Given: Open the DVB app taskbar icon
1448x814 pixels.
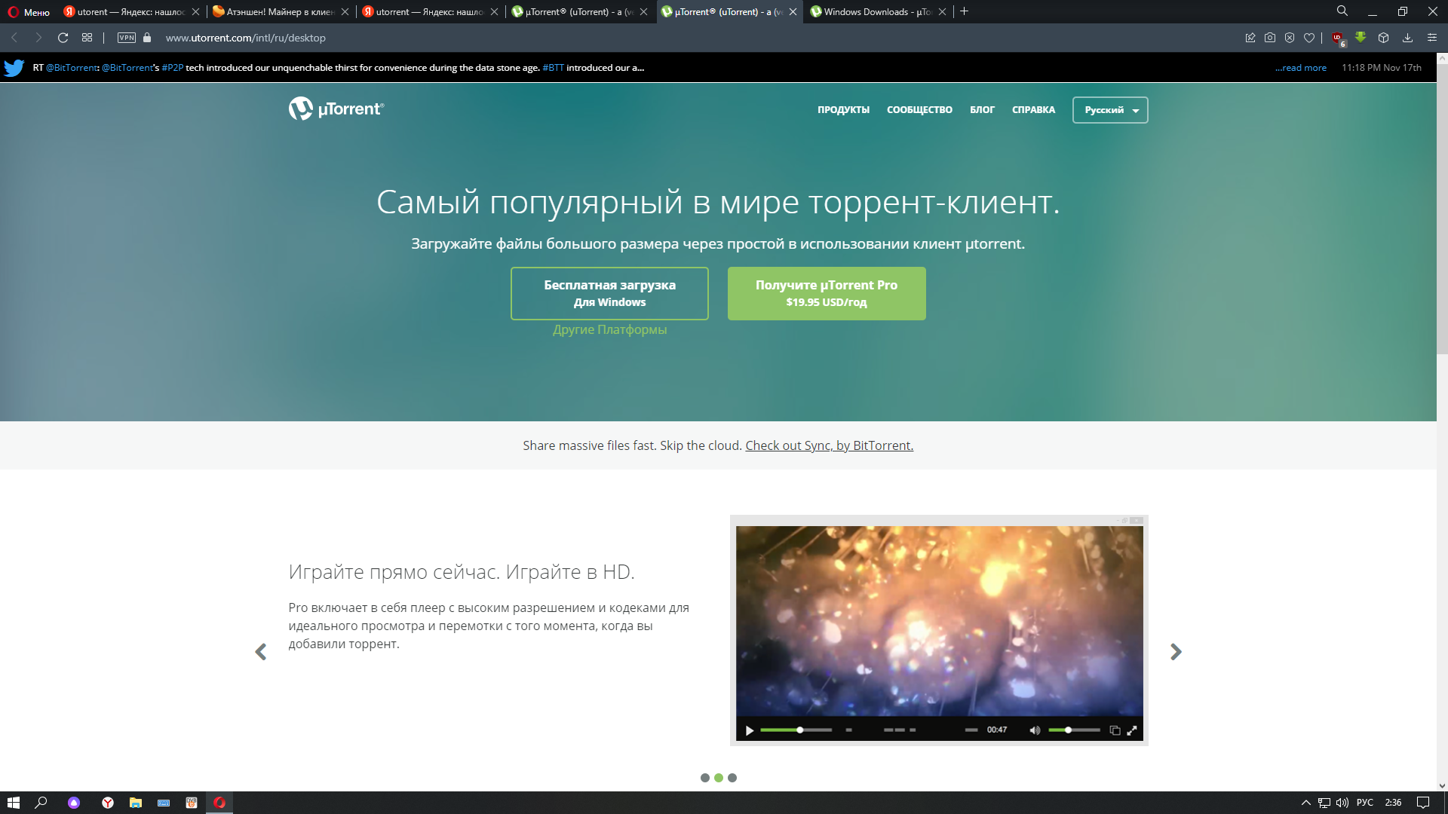Looking at the screenshot, I should click(192, 803).
